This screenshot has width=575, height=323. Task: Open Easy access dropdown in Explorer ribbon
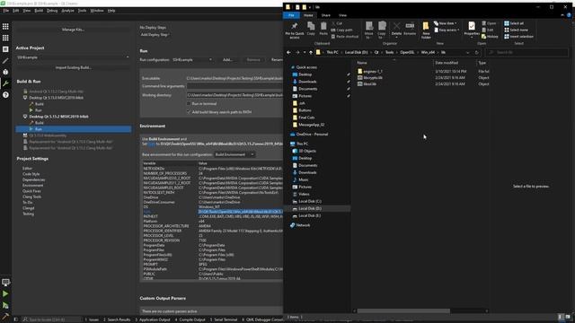point(447,30)
